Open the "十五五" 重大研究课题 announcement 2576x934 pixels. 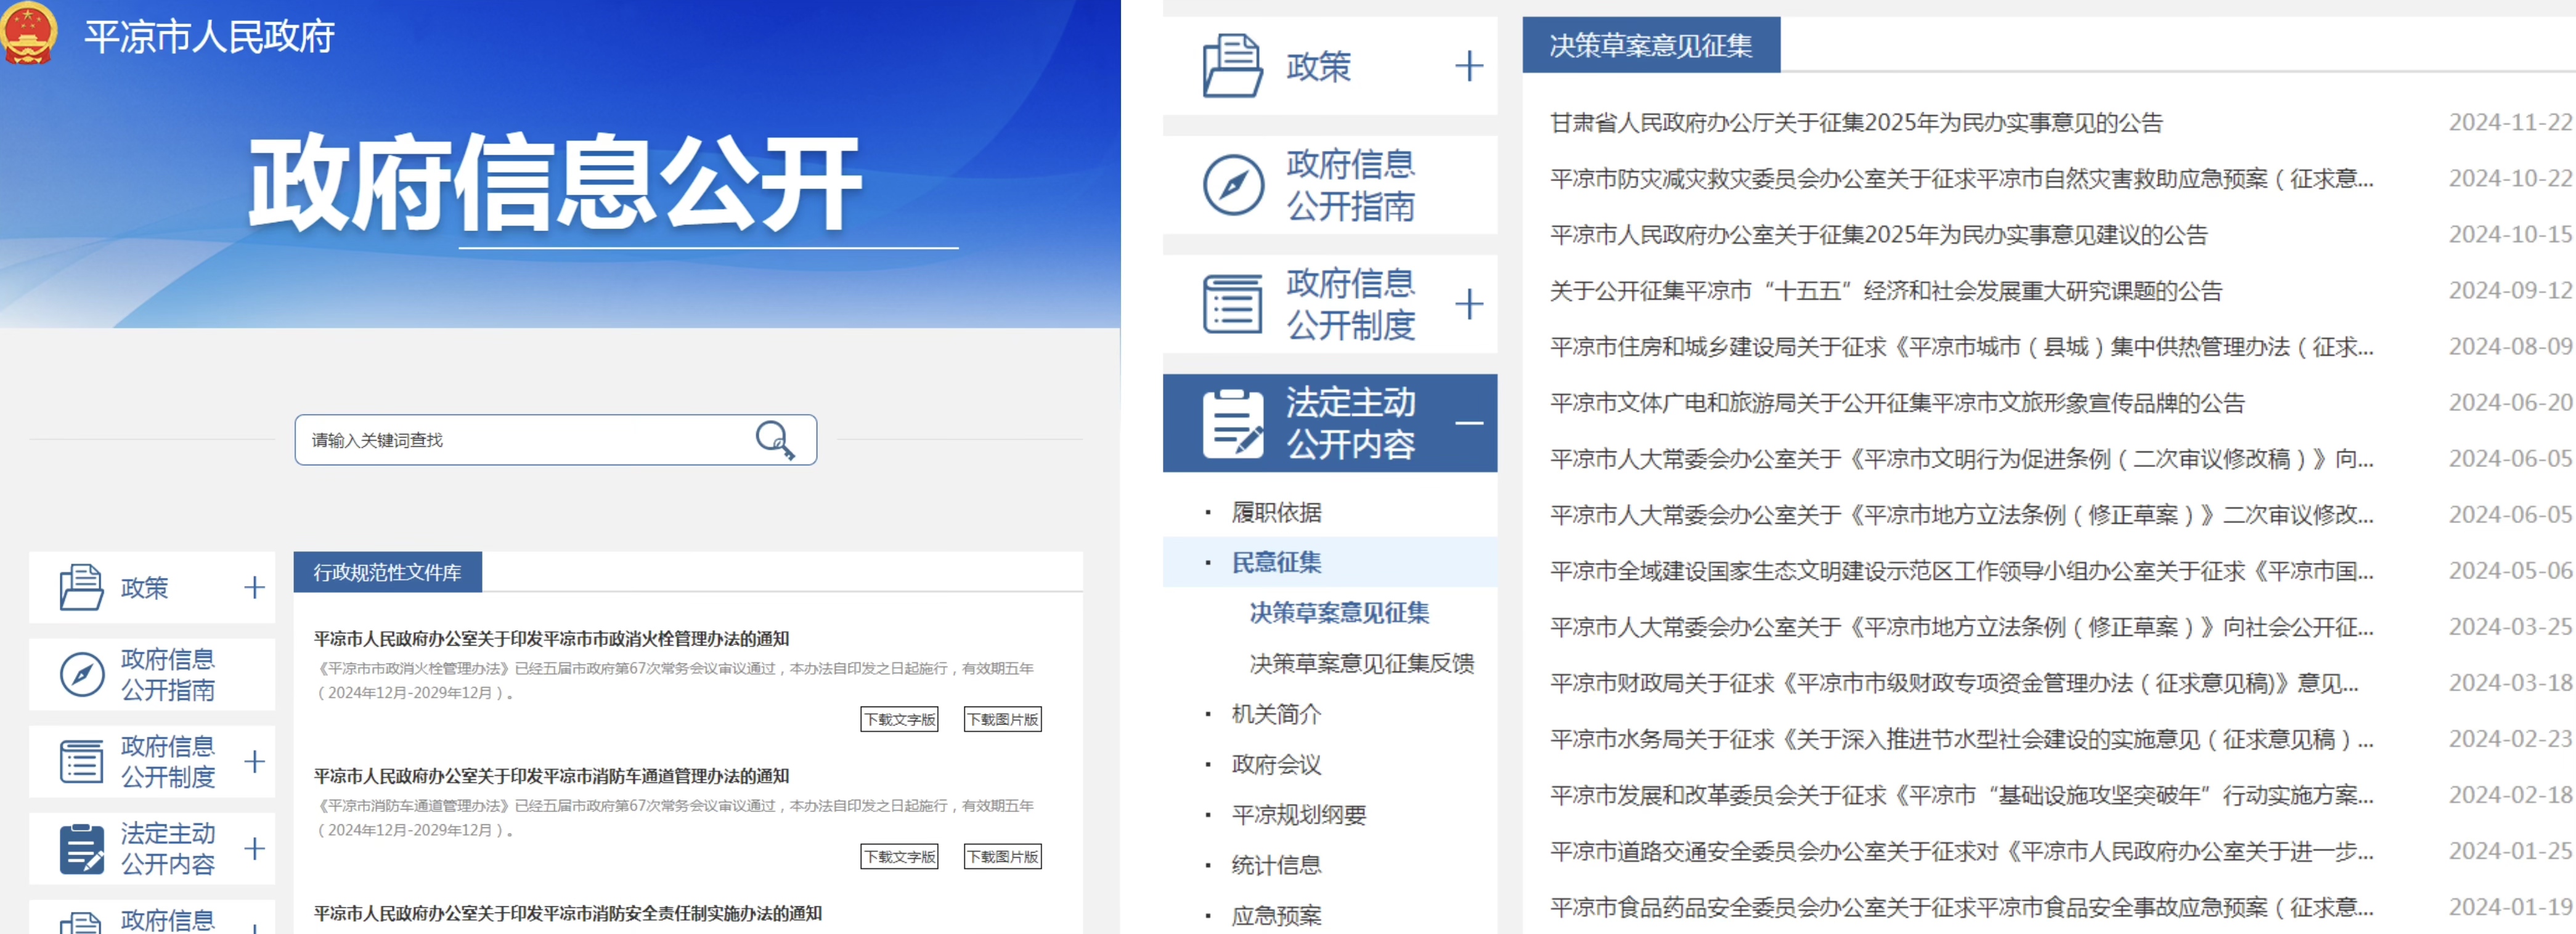[1886, 290]
